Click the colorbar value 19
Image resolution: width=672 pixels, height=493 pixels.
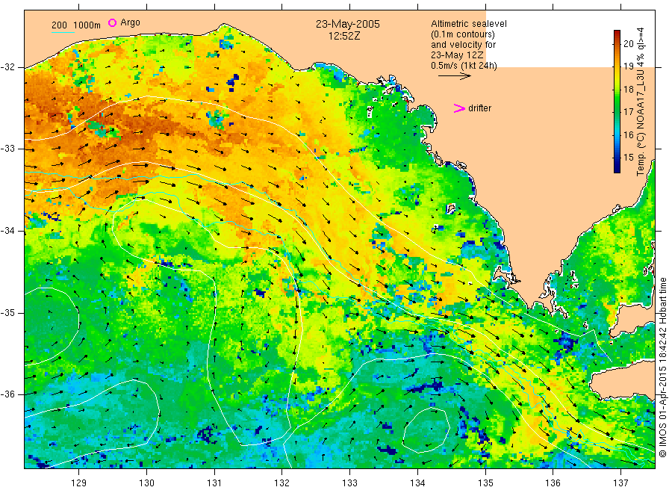(x=628, y=66)
